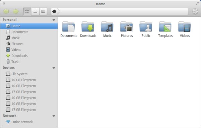Click the Home sidebar icon
The image size is (201, 128).
(8, 26)
